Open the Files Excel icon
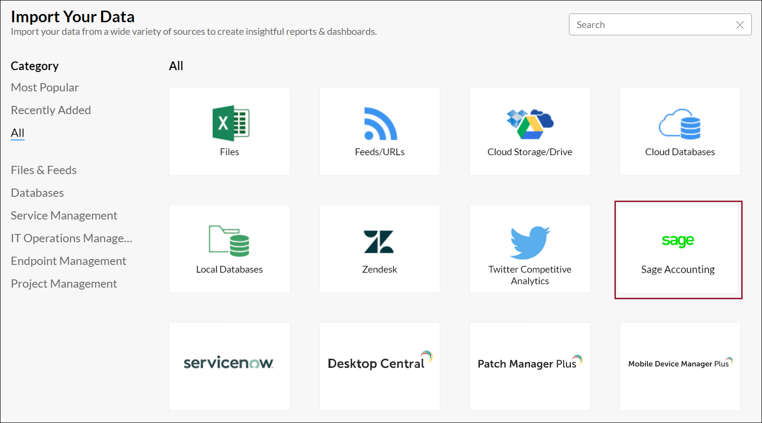The width and height of the screenshot is (762, 423). tap(231, 123)
